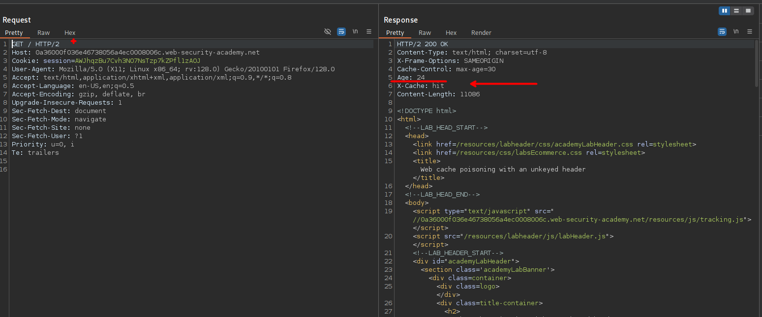Screen dimensions: 762x317
Task: Click the Response panel vertical scrollbar
Action: point(757,64)
